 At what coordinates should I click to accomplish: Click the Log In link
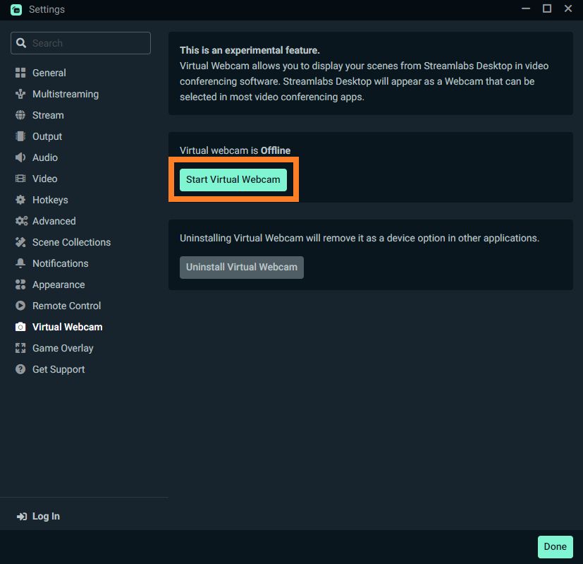(46, 516)
